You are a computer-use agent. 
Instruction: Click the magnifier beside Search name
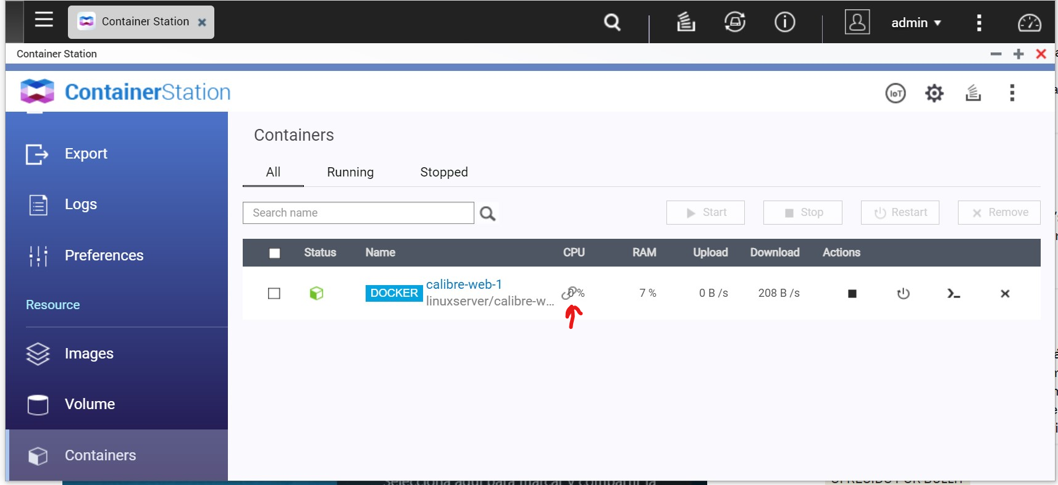pyautogui.click(x=487, y=213)
